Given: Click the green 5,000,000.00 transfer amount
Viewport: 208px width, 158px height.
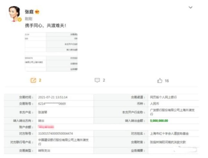Looking at the screenshot, I should pyautogui.click(x=159, y=121).
